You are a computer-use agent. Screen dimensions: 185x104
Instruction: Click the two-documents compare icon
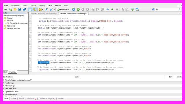coord(122,10)
